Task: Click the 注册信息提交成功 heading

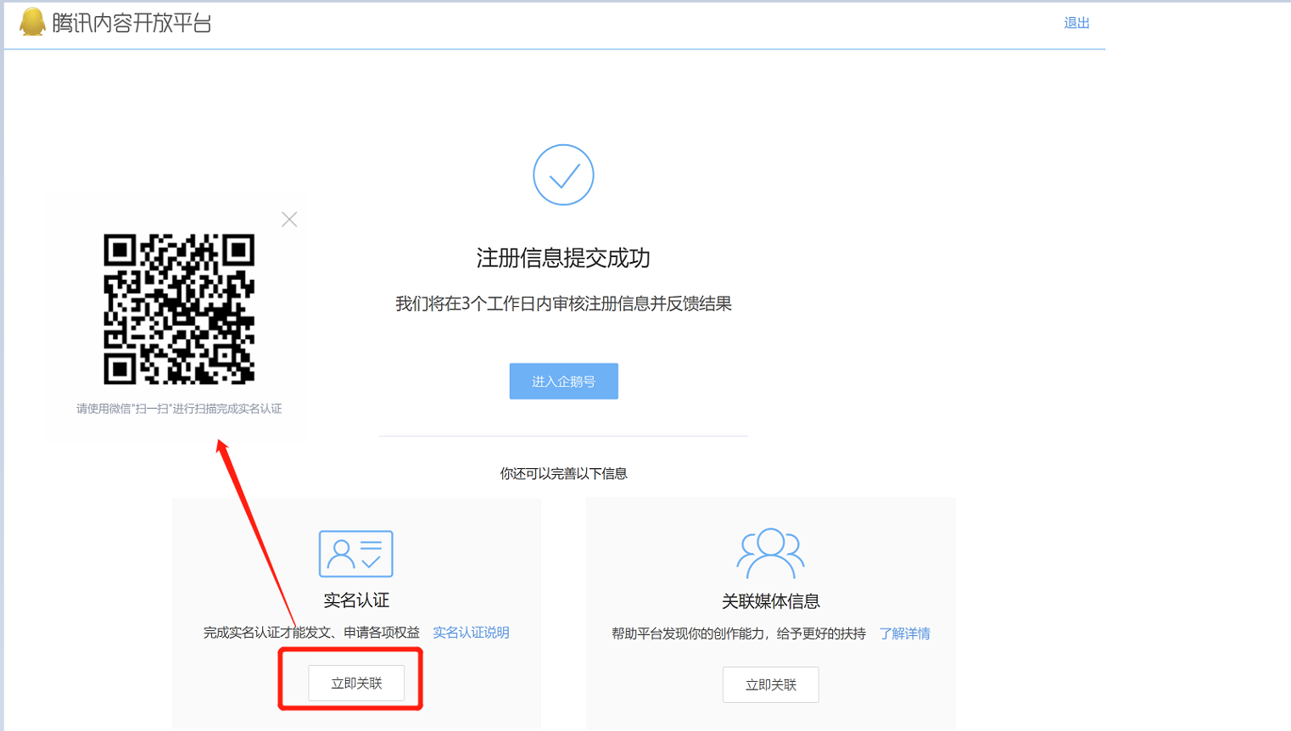Action: tap(563, 258)
